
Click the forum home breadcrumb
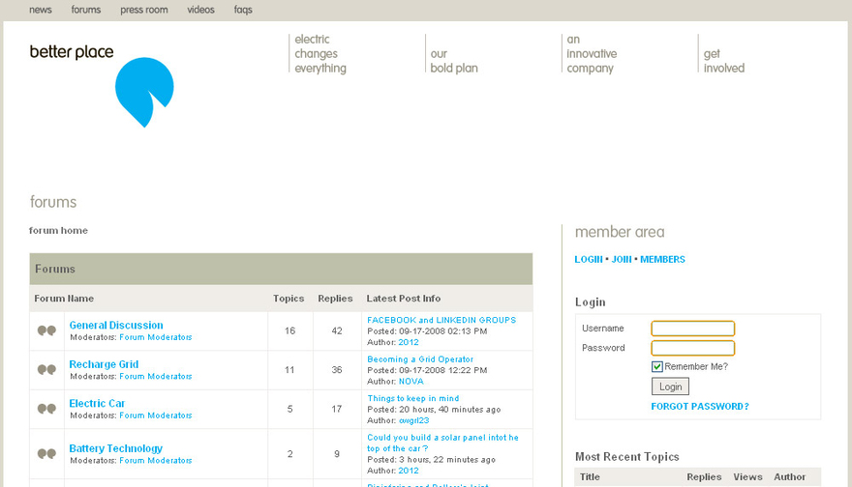click(58, 231)
